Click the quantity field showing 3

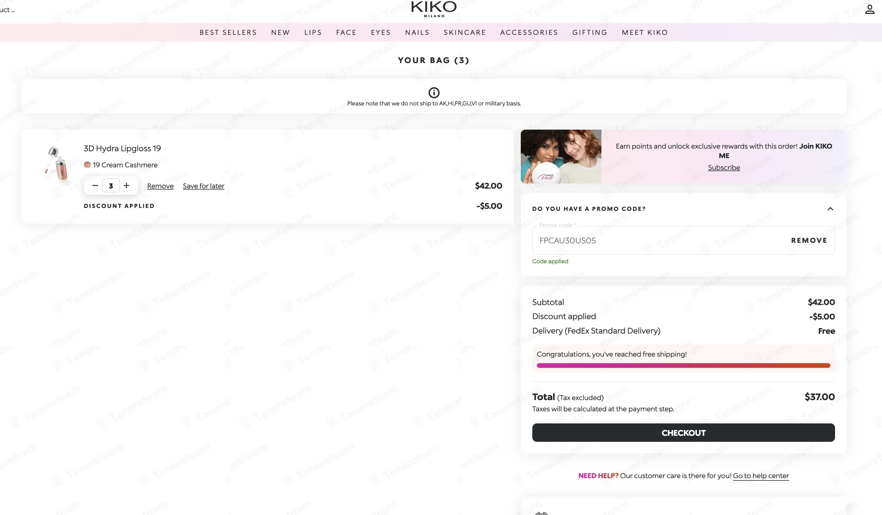[111, 185]
